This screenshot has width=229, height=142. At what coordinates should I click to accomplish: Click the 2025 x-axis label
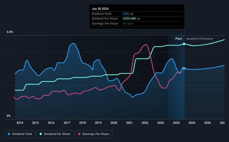pyautogui.click(x=192, y=123)
